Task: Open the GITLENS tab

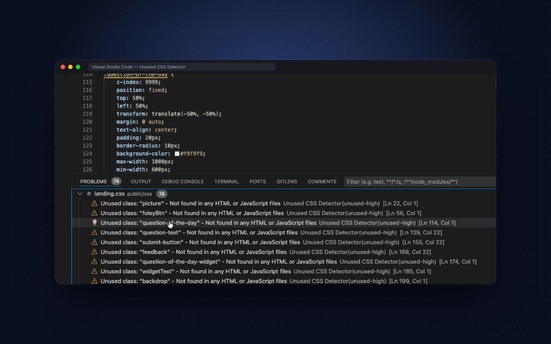Action: click(287, 182)
